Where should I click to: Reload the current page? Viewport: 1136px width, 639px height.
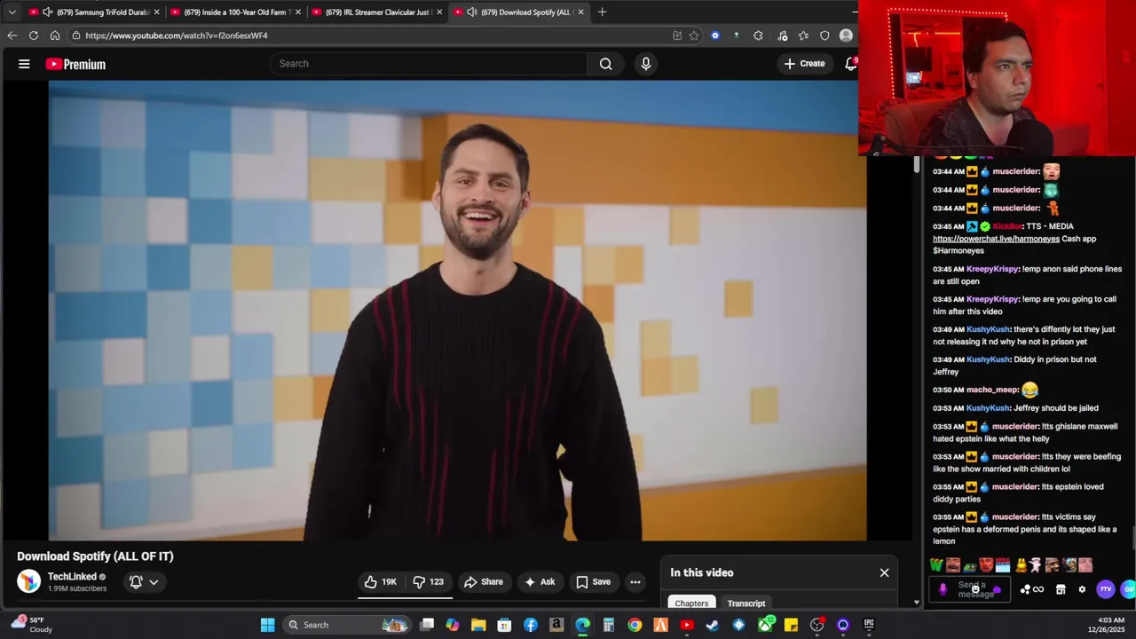coord(33,35)
